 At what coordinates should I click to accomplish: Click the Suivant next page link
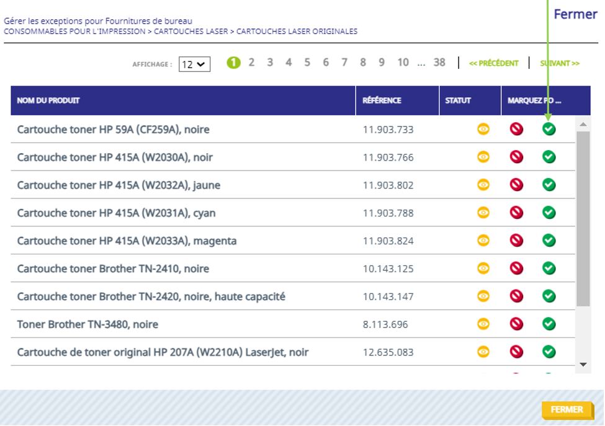pyautogui.click(x=559, y=63)
